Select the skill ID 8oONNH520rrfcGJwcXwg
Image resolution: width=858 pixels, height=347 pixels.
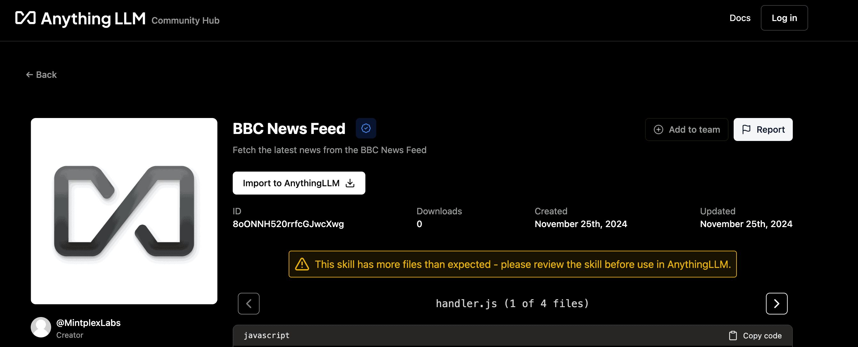pyautogui.click(x=288, y=224)
